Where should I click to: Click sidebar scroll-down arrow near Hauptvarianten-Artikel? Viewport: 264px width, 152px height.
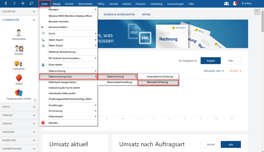pyautogui.click(x=35, y=100)
